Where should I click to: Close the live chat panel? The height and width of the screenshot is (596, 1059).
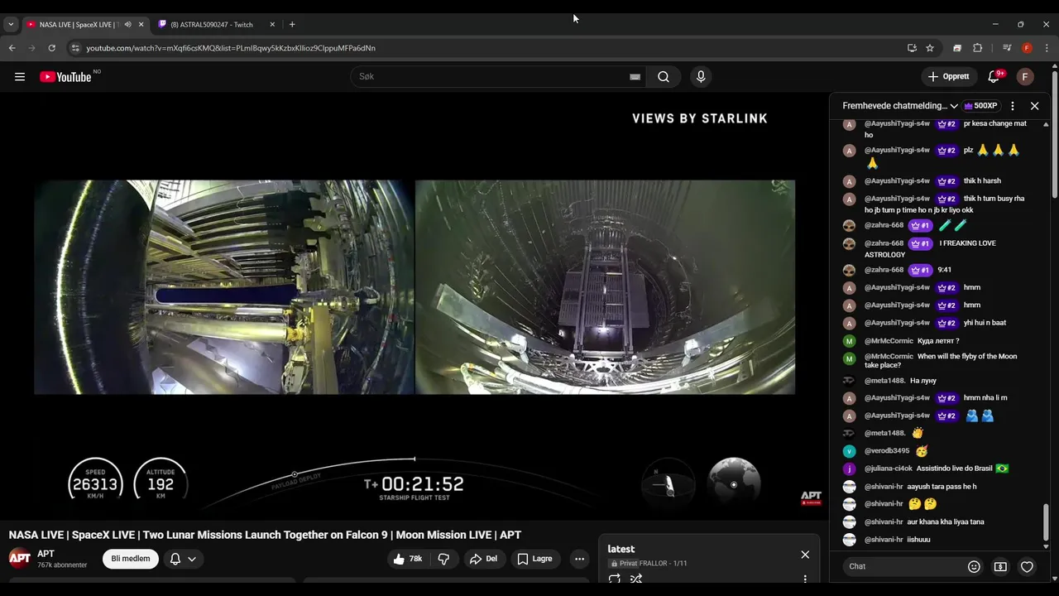pyautogui.click(x=1034, y=106)
